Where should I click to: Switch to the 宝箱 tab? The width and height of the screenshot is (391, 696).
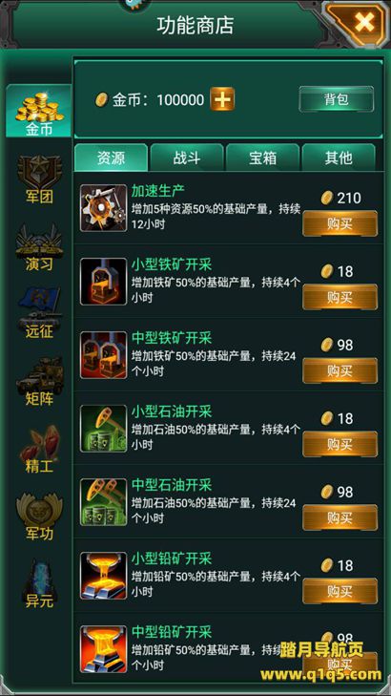coord(262,158)
